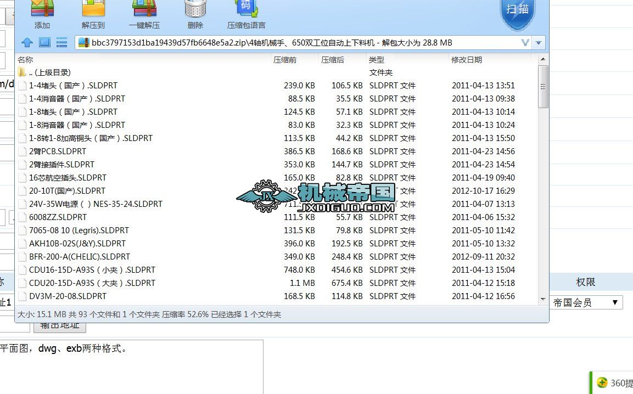Click the 360 notification icon at bottom right
The height and width of the screenshot is (394, 633).
click(x=602, y=382)
